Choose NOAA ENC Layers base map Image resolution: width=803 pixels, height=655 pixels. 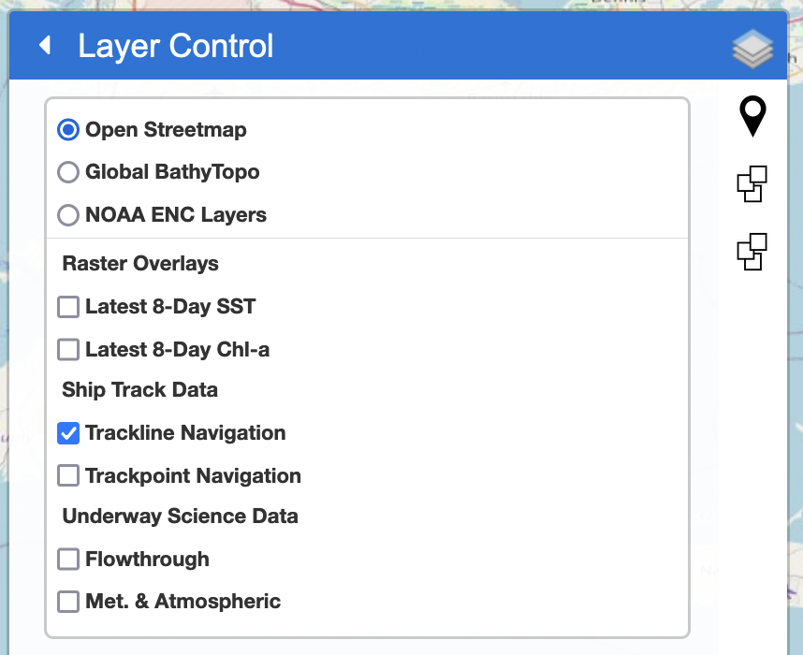[68, 215]
